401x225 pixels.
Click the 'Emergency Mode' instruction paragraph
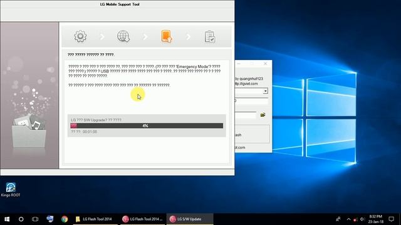coord(144,71)
